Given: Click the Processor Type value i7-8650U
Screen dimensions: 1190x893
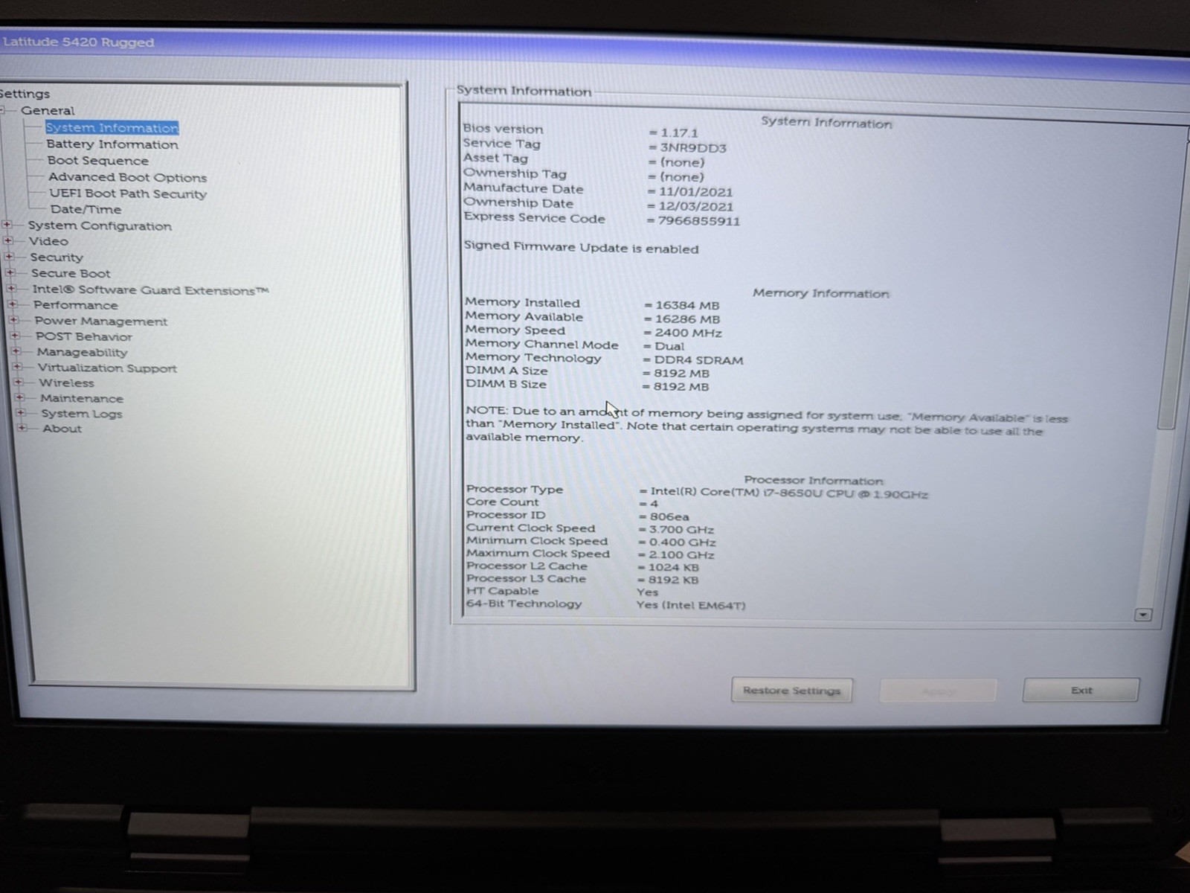Looking at the screenshot, I should (x=788, y=493).
